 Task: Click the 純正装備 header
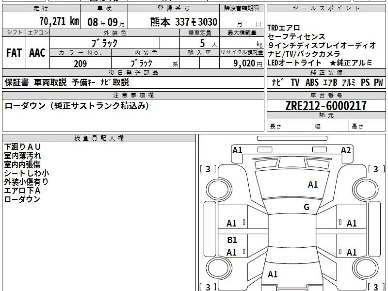point(326,73)
